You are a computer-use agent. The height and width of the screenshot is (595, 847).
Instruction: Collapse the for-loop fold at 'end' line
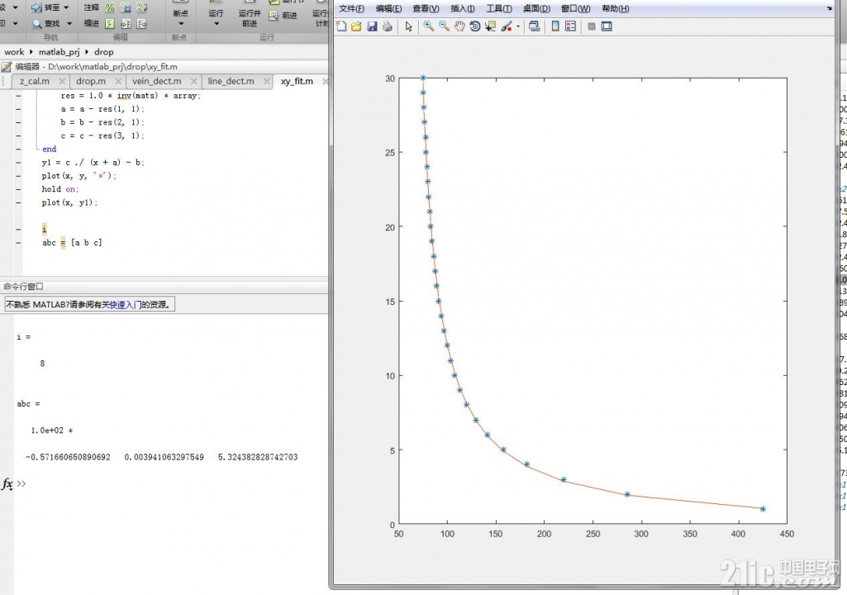tap(36, 149)
